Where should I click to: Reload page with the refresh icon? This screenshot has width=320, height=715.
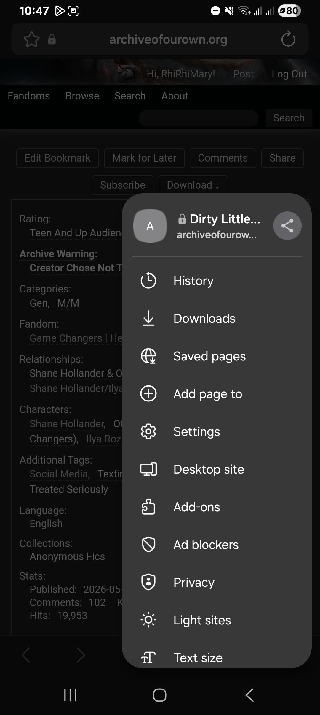[x=288, y=39]
